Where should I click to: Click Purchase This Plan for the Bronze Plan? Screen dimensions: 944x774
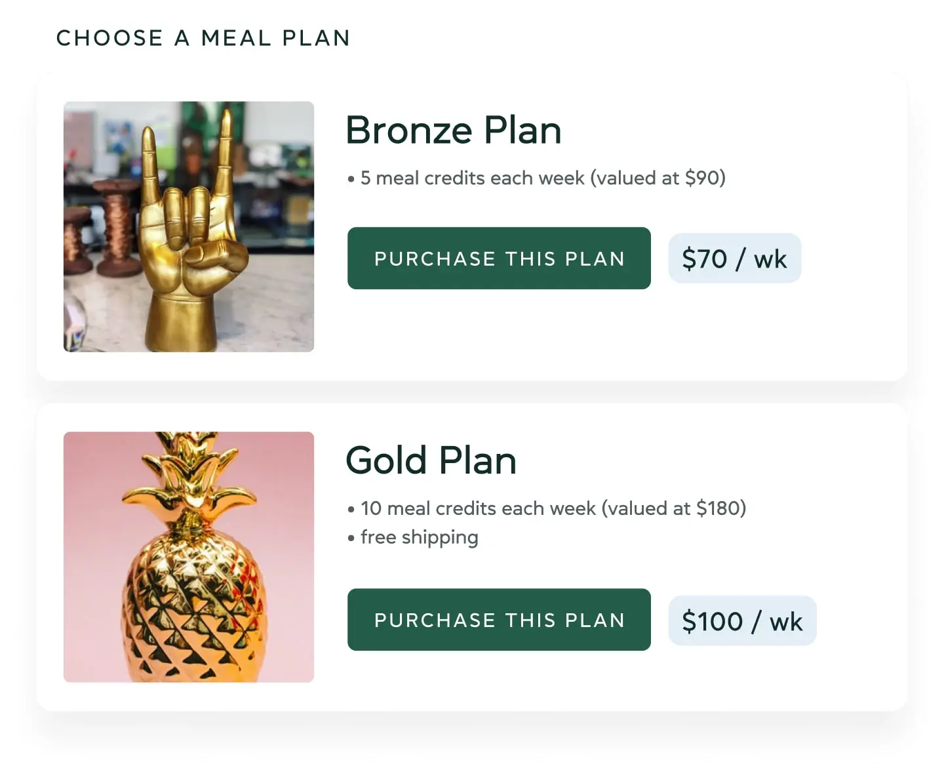pyautogui.click(x=498, y=258)
